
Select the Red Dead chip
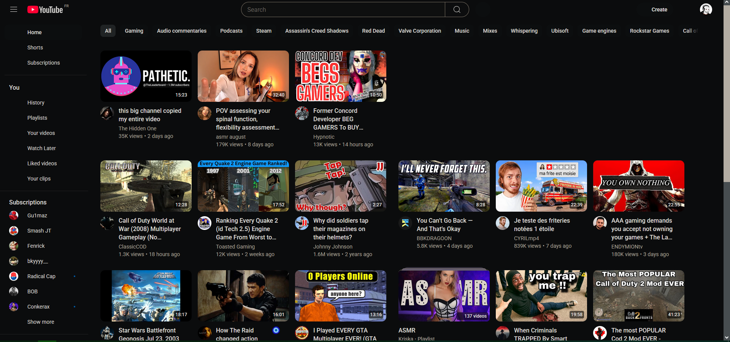point(373,31)
